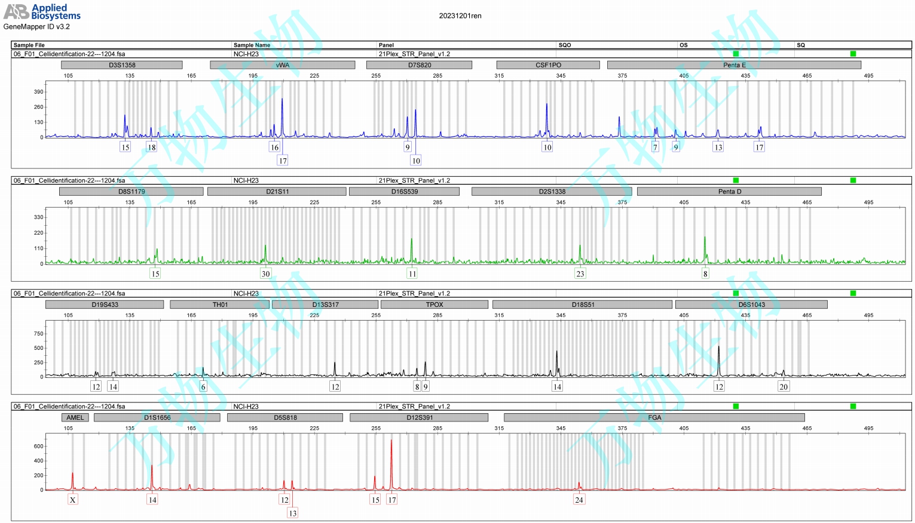
Task: Click the green SQ quality square in the blue dye row
Action: tap(853, 54)
